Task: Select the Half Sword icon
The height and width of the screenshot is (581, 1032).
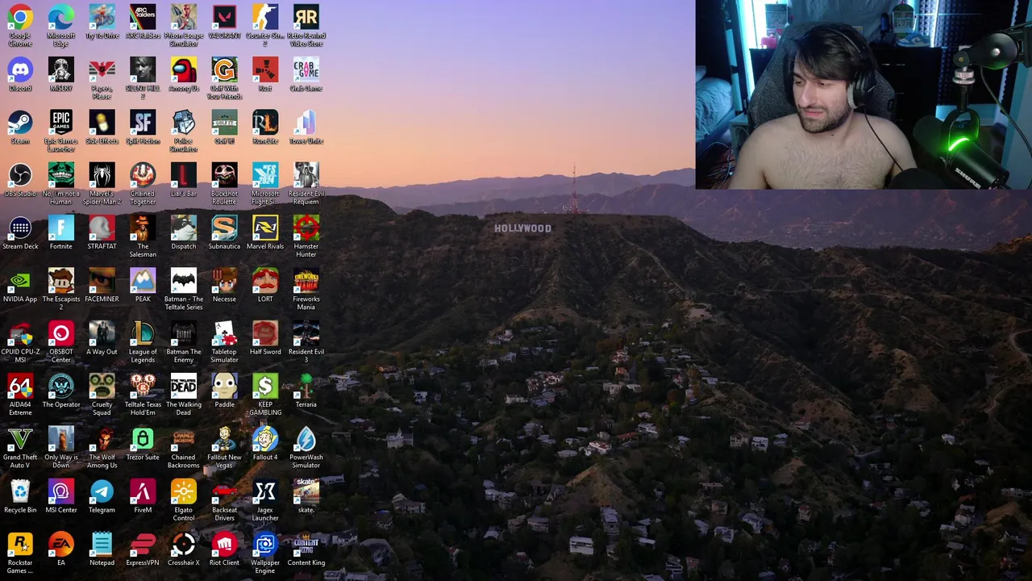Action: 265,337
